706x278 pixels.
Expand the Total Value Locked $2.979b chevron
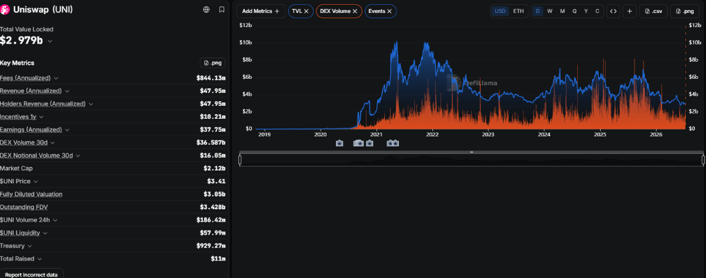[50, 41]
